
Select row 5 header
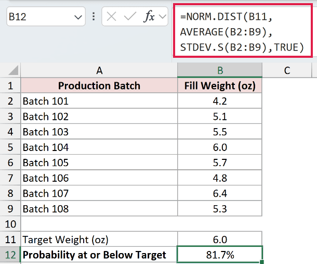(10, 147)
